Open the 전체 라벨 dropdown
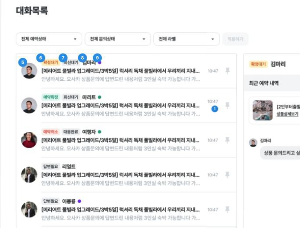 (186, 39)
